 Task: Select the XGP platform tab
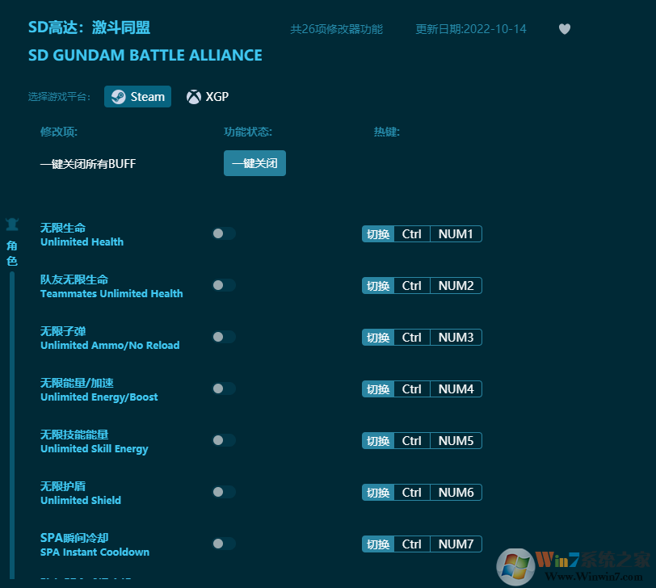pyautogui.click(x=208, y=97)
